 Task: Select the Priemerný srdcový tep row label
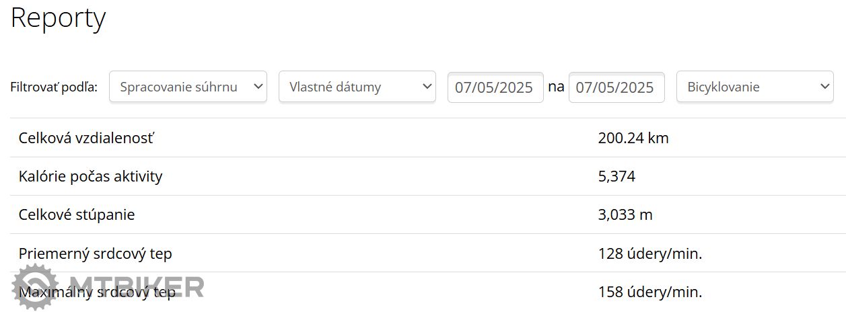click(x=95, y=253)
